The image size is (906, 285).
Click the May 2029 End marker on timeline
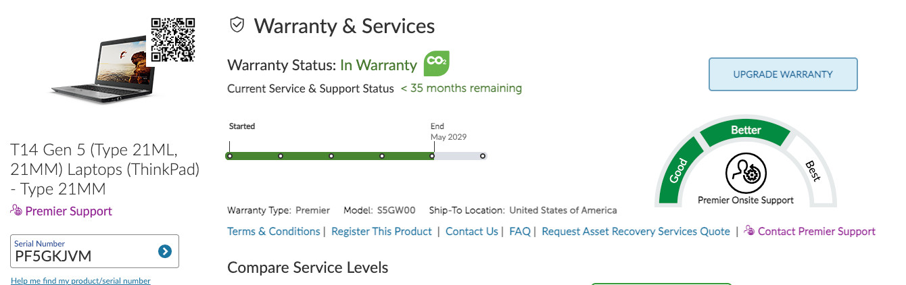(x=433, y=155)
